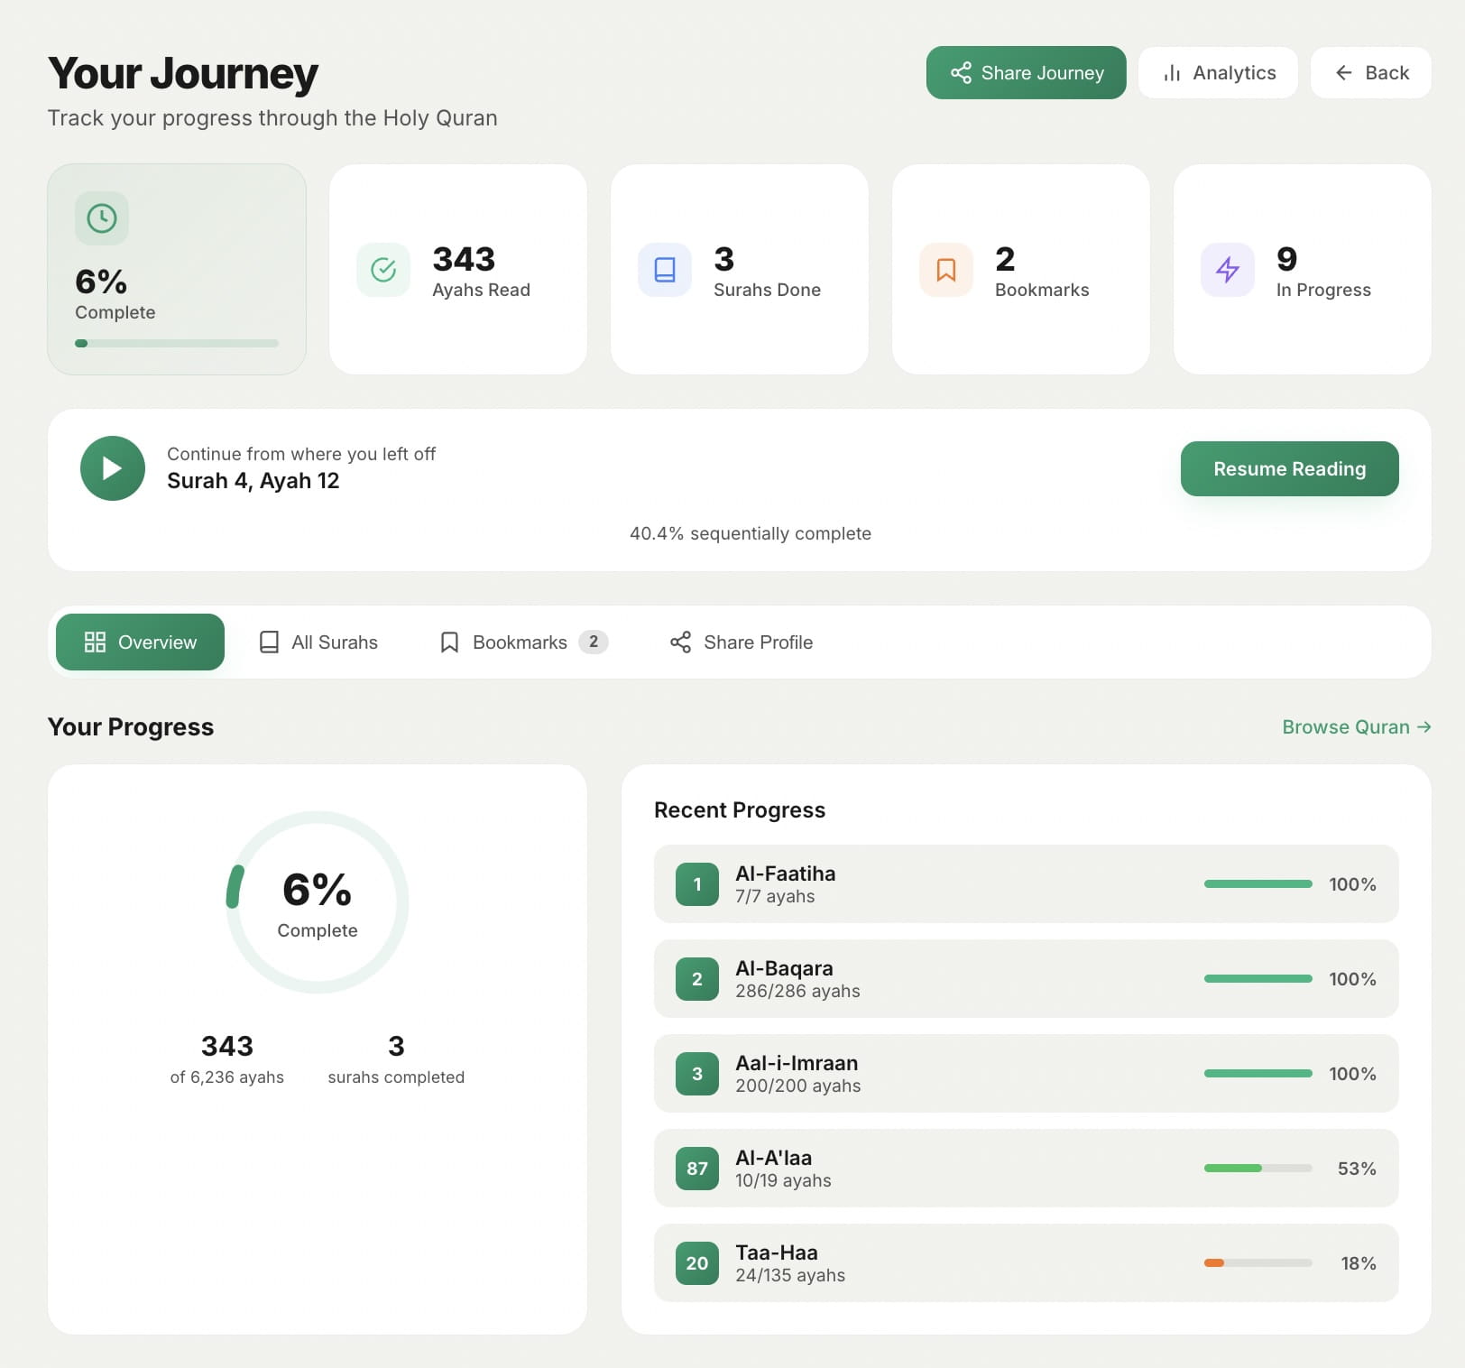This screenshot has height=1368, width=1465.
Task: Click the book icon on Surahs Done card
Action: [665, 270]
